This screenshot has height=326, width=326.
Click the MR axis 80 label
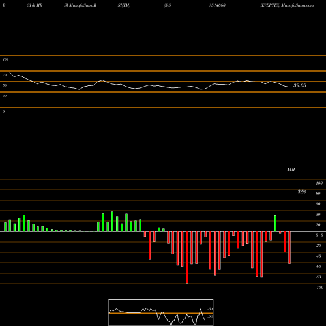tap(318, 194)
